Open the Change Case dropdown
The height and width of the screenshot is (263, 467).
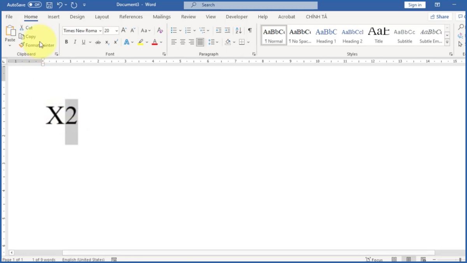point(146,30)
